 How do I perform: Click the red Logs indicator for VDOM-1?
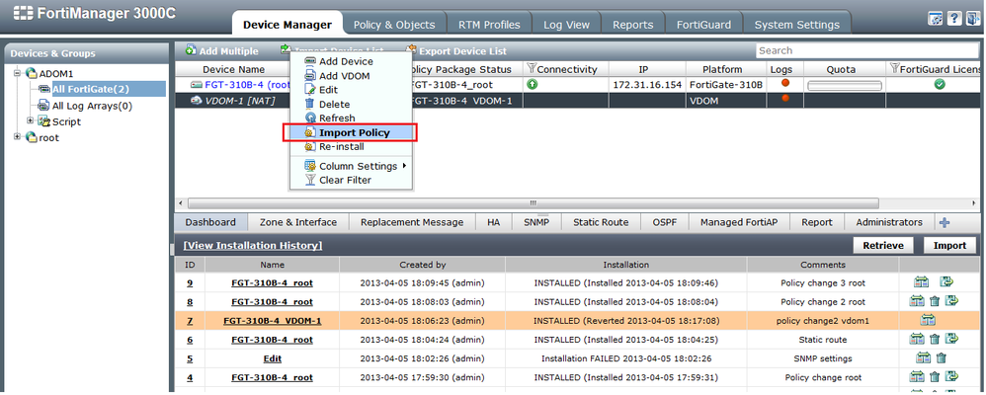coord(784,98)
